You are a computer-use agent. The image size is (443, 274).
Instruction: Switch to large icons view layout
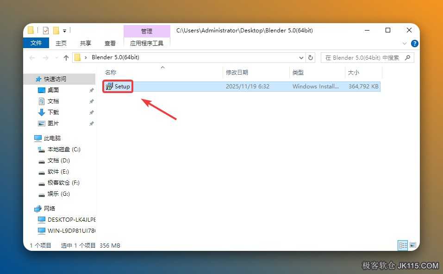pos(413,245)
